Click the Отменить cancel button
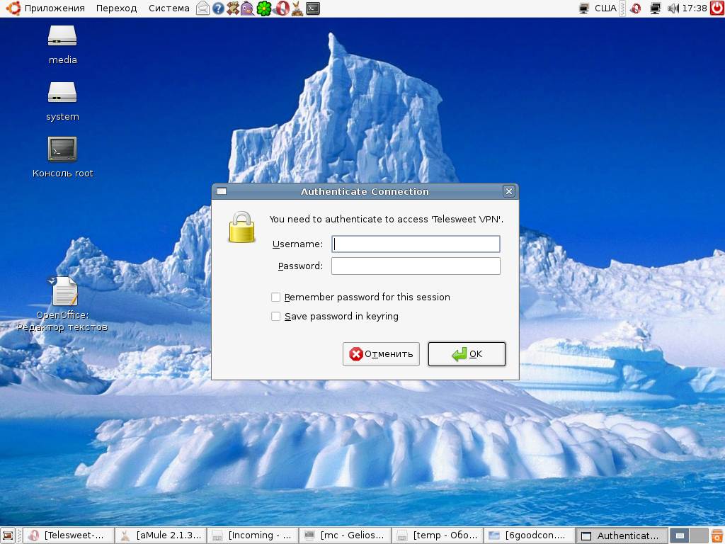The image size is (725, 544). point(381,354)
